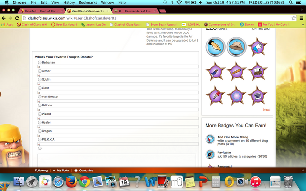
Task: Reload the page with the refresh icon
Action: click(x=17, y=18)
